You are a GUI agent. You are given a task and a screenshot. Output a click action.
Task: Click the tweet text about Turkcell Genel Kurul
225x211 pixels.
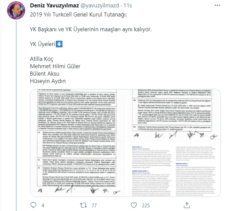pos(78,14)
